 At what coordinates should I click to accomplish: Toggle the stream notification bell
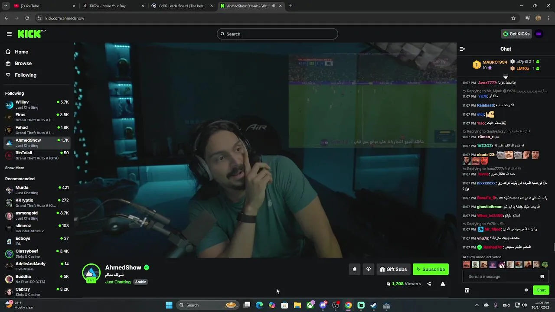click(355, 269)
